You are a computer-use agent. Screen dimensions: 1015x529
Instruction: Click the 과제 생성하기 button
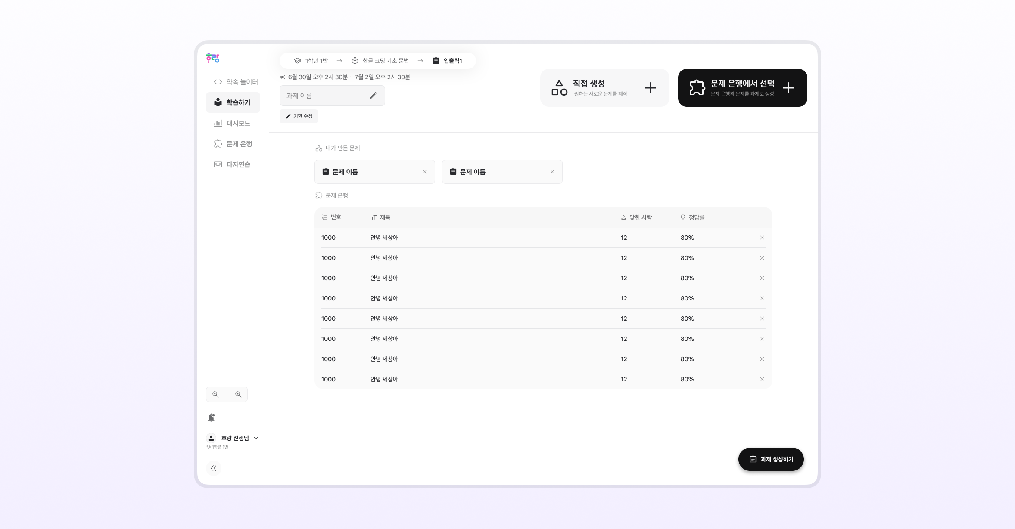click(771, 459)
